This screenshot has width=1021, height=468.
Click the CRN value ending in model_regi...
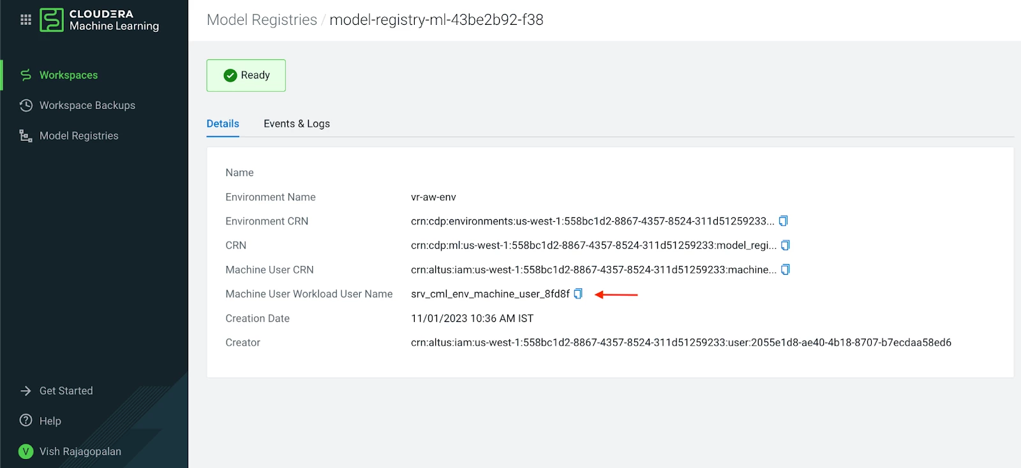click(594, 245)
